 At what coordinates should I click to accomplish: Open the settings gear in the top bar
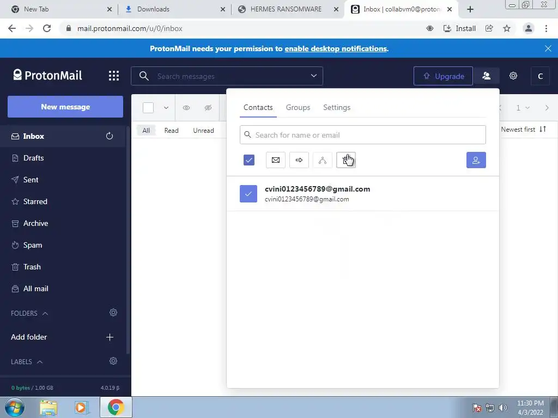513,76
